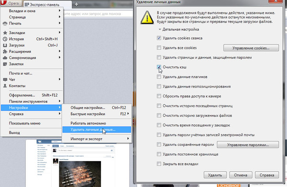This screenshot has height=187, width=287.
Task: Open the Страница submenu
Action: pyautogui.click(x=32, y=17)
